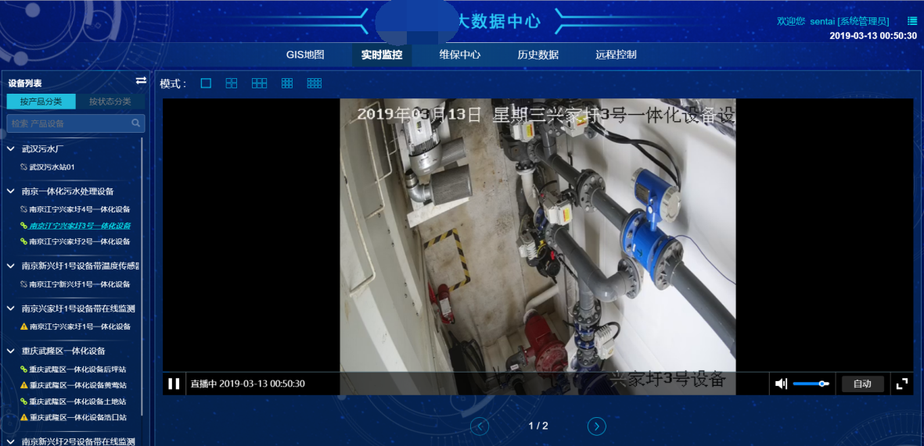
Task: Toggle 按状态分类 classification
Action: tap(110, 102)
